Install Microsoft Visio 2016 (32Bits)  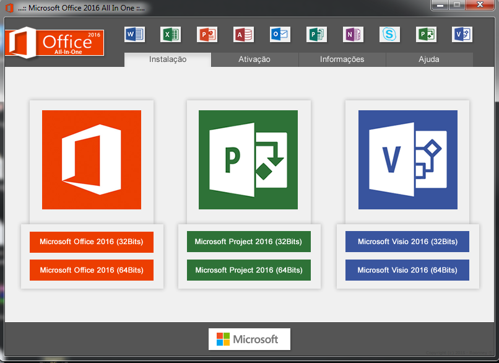coord(407,242)
